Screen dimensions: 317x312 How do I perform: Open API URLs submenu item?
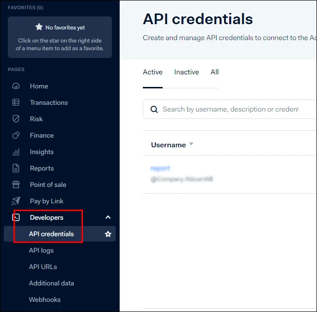coord(43,267)
